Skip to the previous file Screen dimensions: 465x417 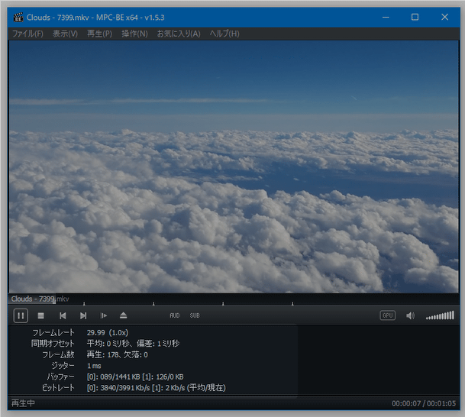(x=63, y=315)
